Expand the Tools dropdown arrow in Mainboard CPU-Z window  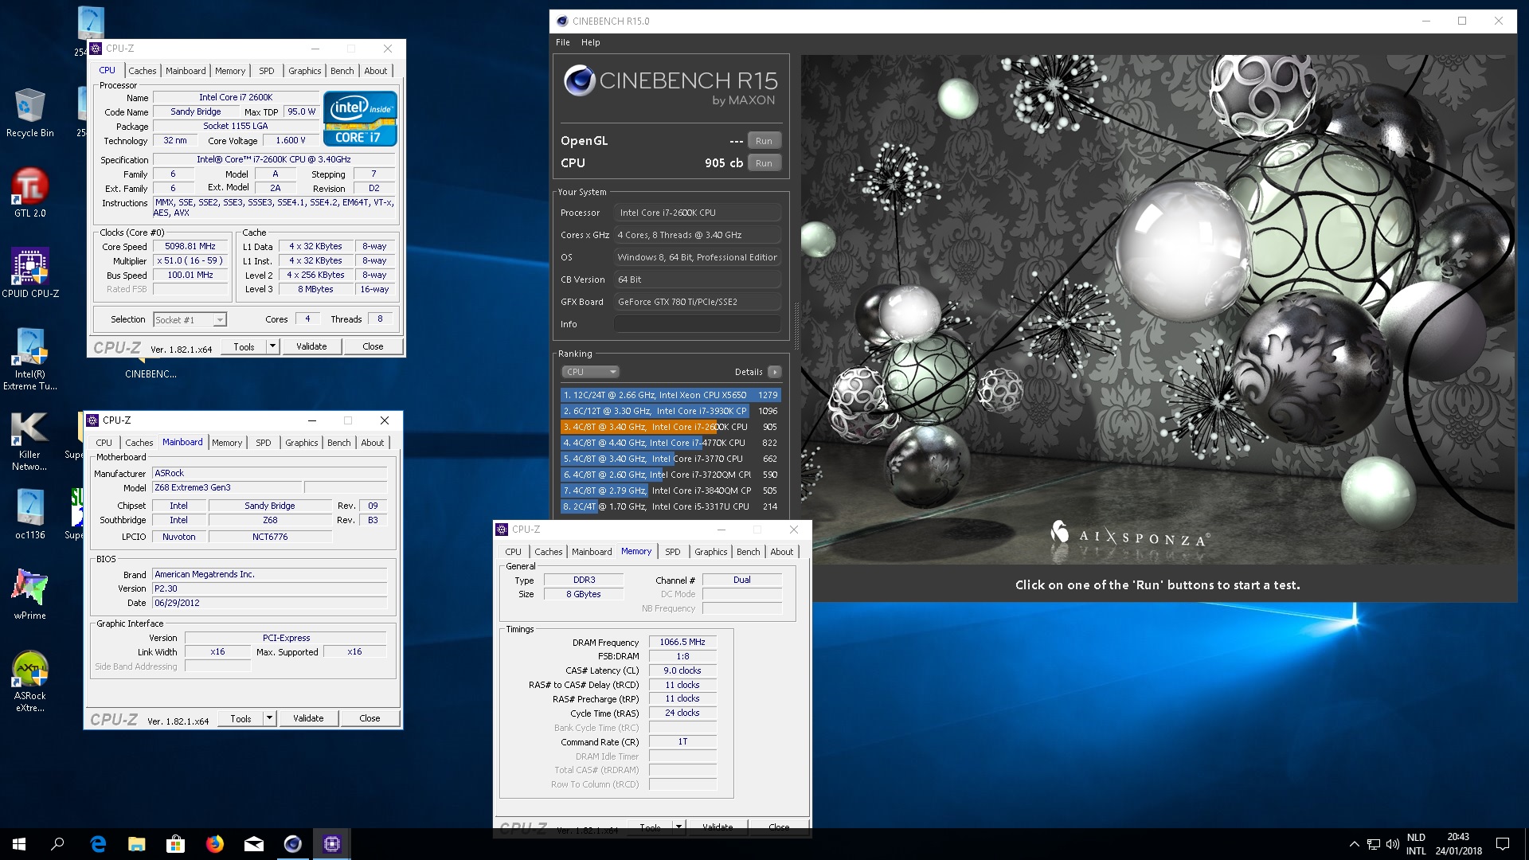coord(269,718)
